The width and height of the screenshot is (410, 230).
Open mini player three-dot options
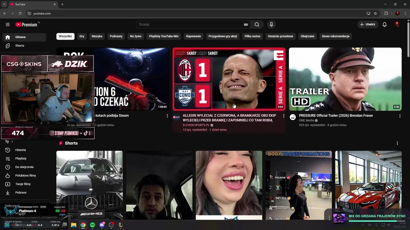(x=329, y=218)
